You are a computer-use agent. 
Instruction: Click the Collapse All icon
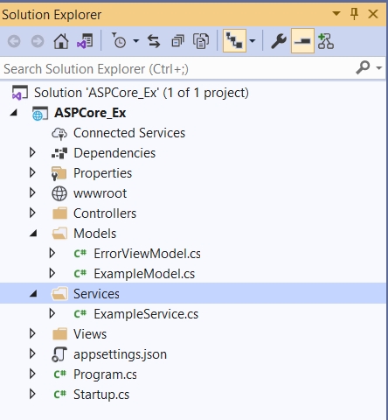point(177,41)
